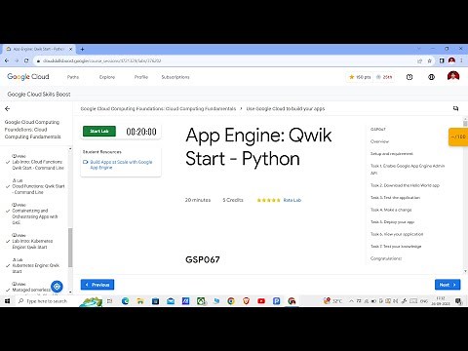Viewport: 468px width, 351px height.
Task: Open the help question mark icon
Action: tap(409, 77)
